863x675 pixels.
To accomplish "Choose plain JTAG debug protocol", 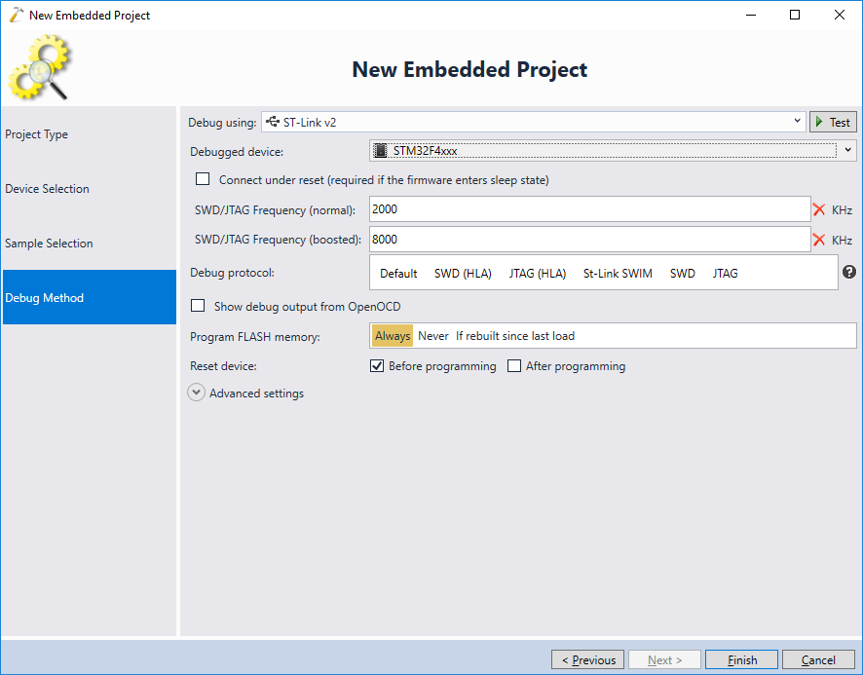I will 726,273.
